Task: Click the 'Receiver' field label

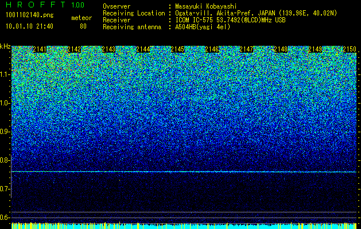Action: pyautogui.click(x=117, y=20)
